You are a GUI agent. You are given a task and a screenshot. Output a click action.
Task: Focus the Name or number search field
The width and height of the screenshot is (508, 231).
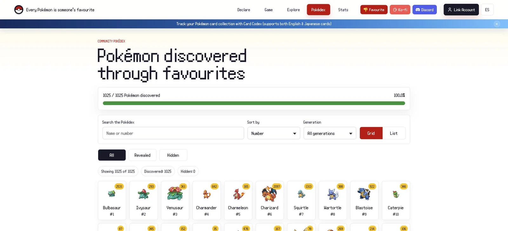click(x=173, y=133)
